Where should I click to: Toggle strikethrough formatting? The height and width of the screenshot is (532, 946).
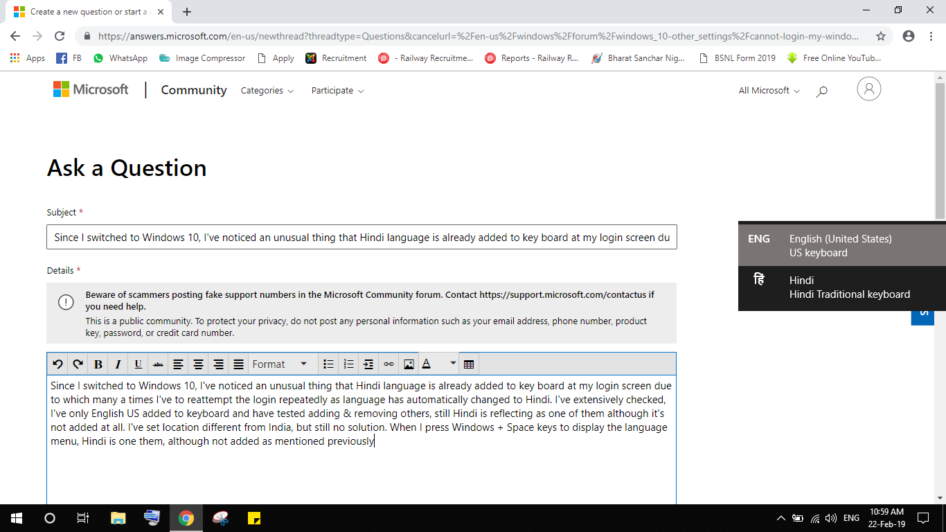click(158, 364)
